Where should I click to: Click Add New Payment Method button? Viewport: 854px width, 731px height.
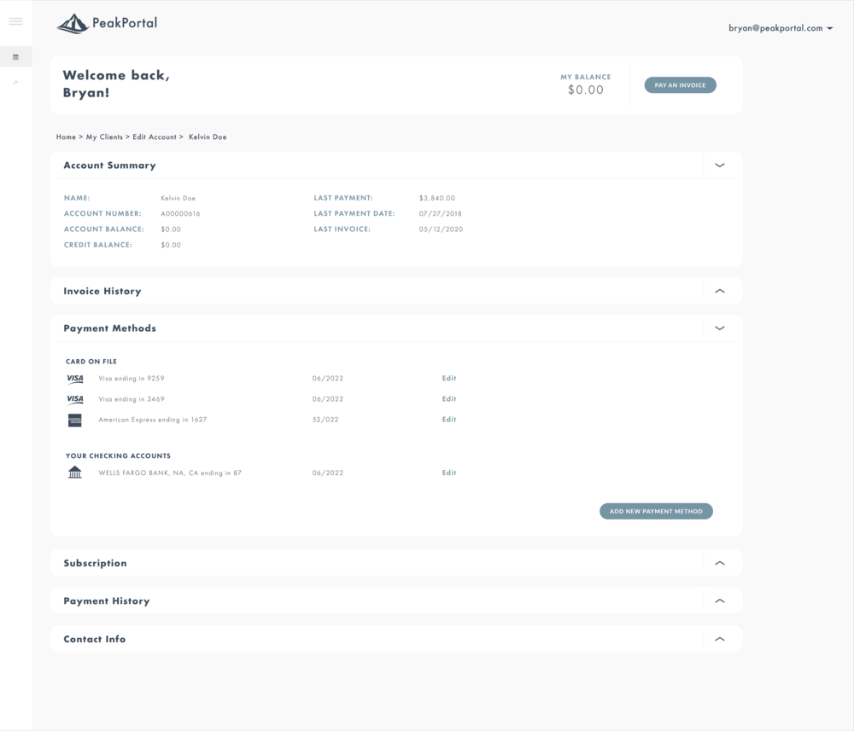click(656, 511)
